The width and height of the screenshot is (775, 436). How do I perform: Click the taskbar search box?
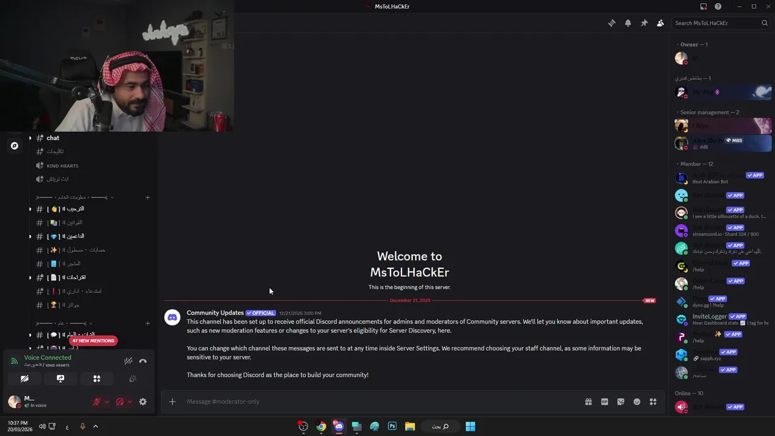coord(440,426)
